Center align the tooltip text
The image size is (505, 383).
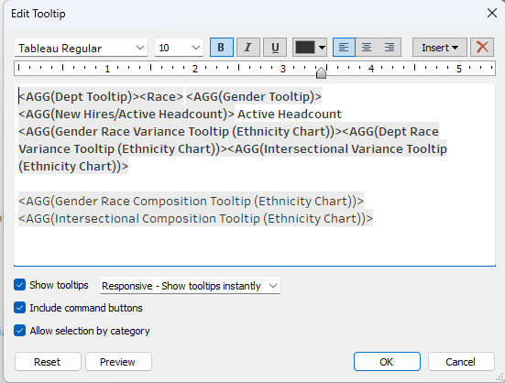[x=367, y=48]
